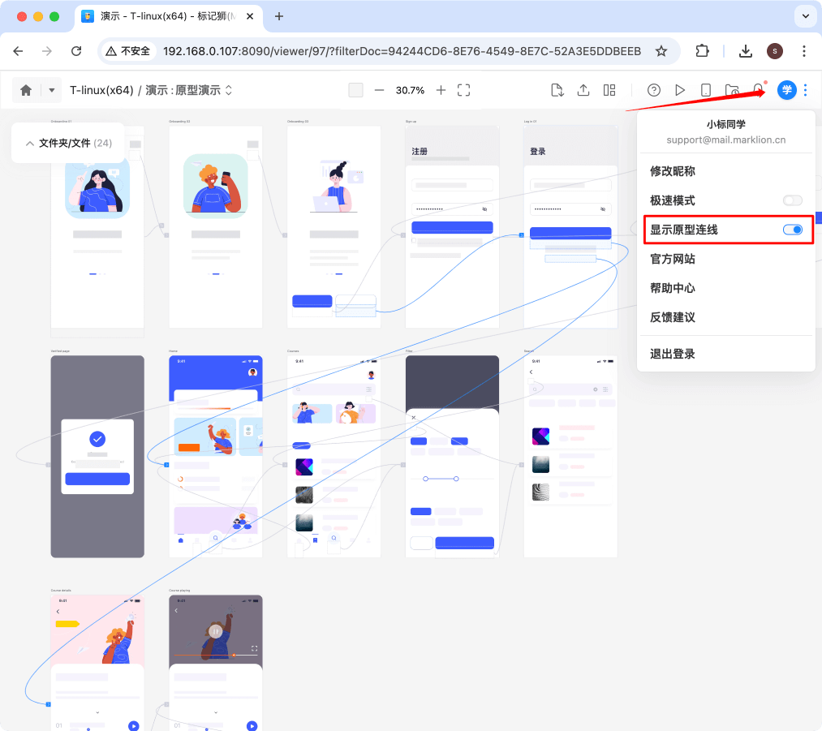Click the canvas background color swatch
This screenshot has width=822, height=731.
355,90
